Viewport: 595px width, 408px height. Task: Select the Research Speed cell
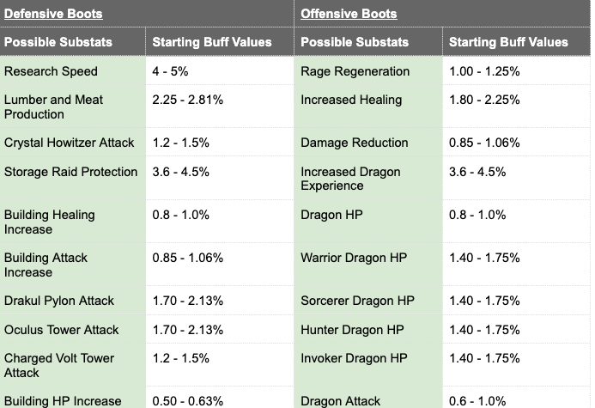pos(73,70)
